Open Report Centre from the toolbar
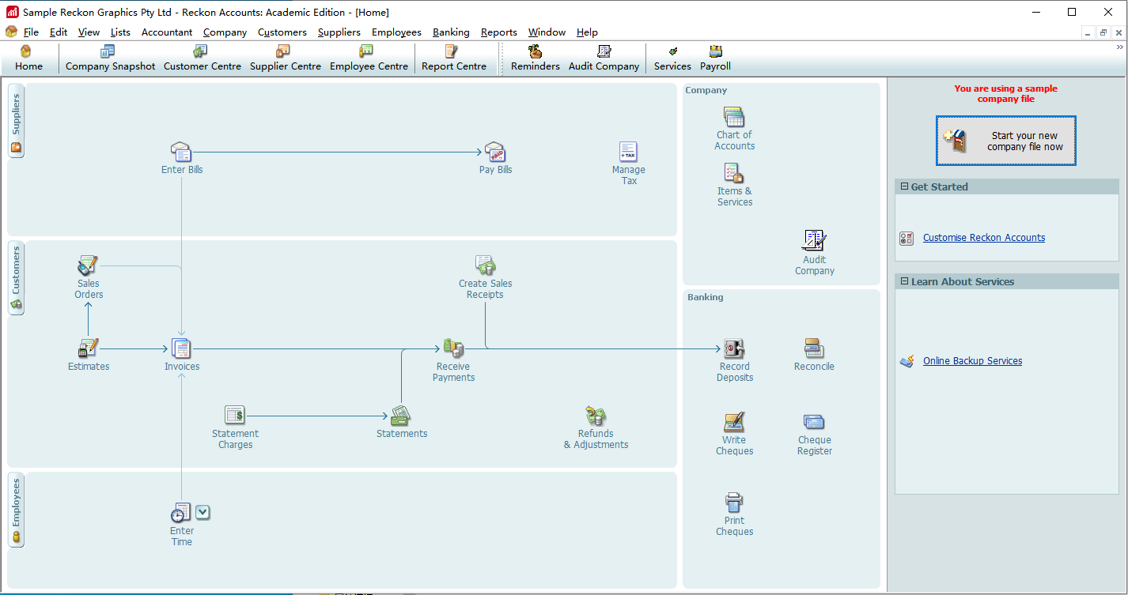This screenshot has width=1128, height=595. coord(454,58)
